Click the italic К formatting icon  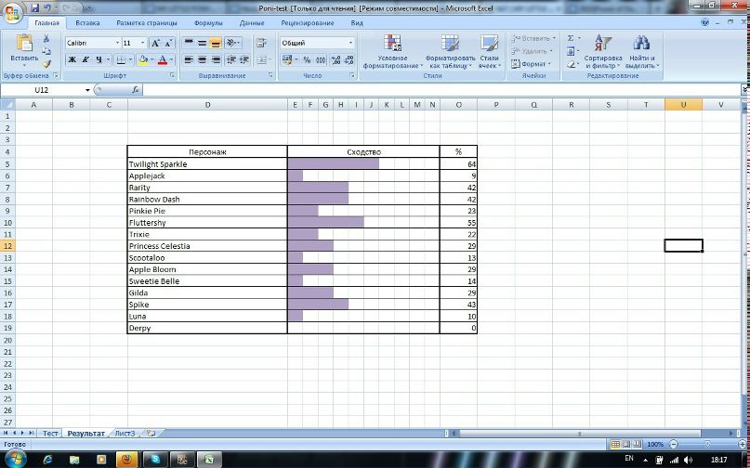[x=86, y=59]
